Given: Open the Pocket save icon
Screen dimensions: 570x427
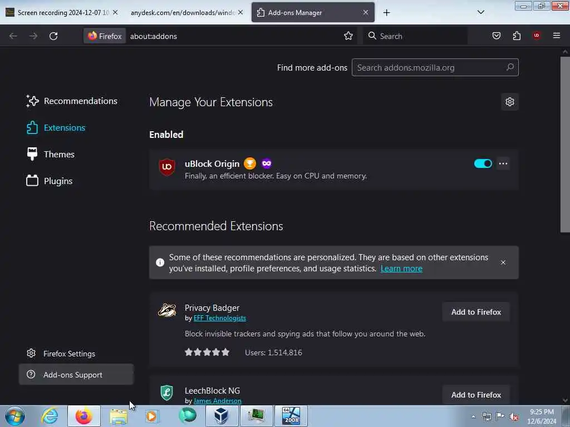Looking at the screenshot, I should [x=496, y=36].
